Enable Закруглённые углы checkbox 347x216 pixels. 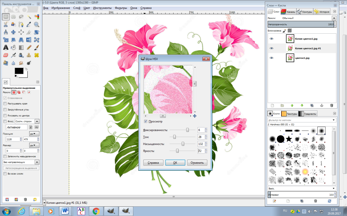[5, 110]
